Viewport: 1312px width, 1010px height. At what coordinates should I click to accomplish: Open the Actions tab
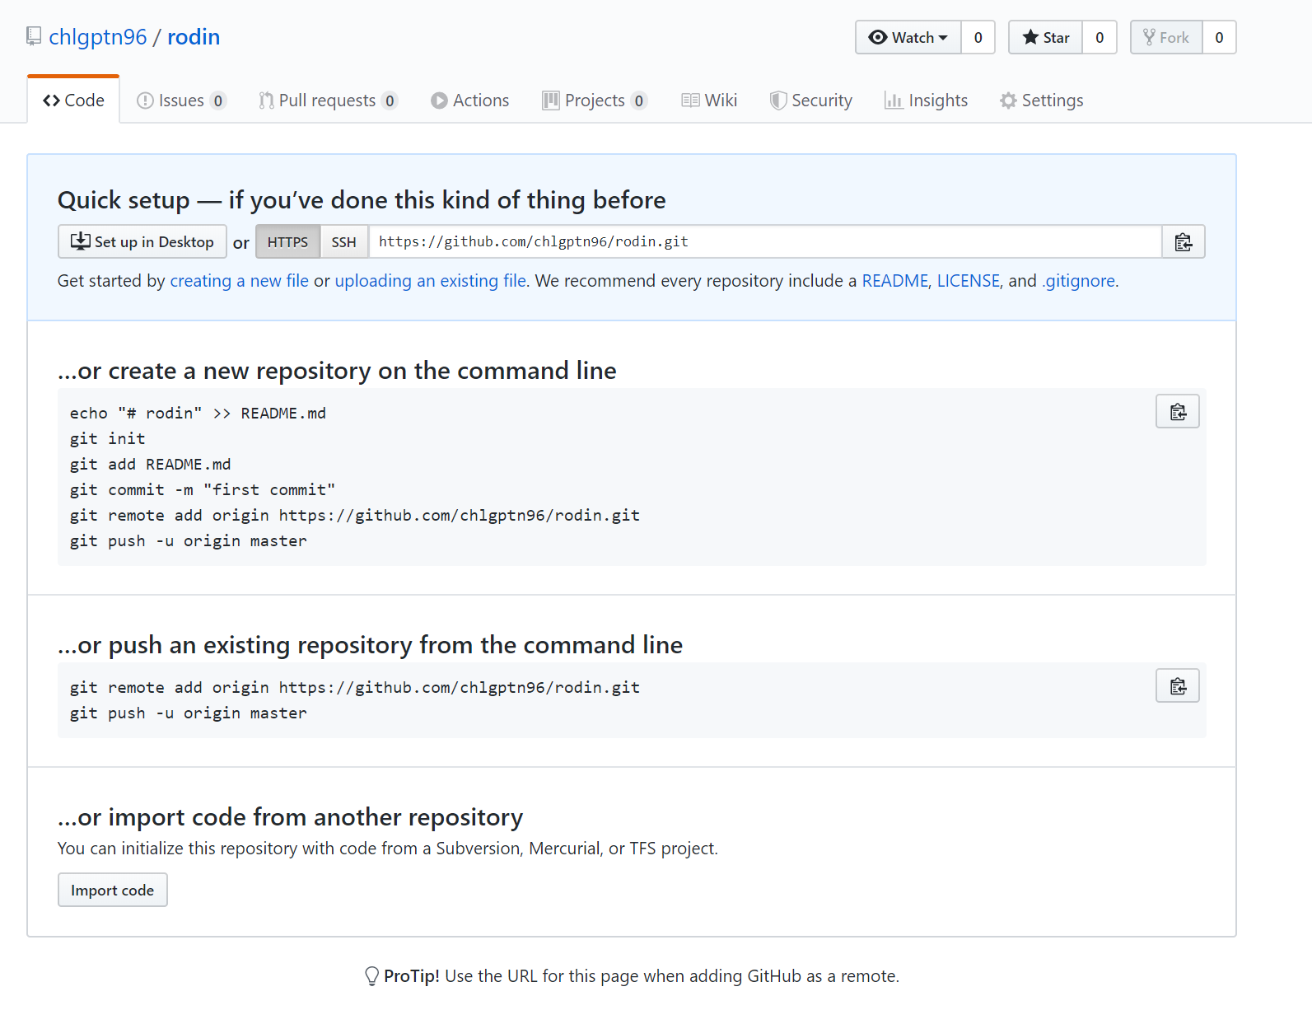pos(470,101)
